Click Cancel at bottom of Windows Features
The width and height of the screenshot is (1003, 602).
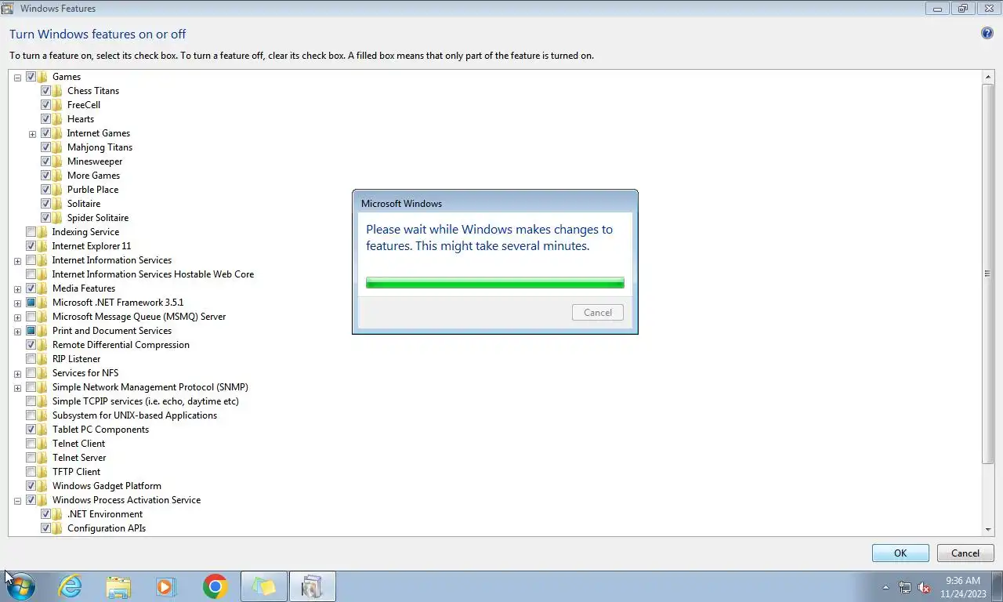965,553
